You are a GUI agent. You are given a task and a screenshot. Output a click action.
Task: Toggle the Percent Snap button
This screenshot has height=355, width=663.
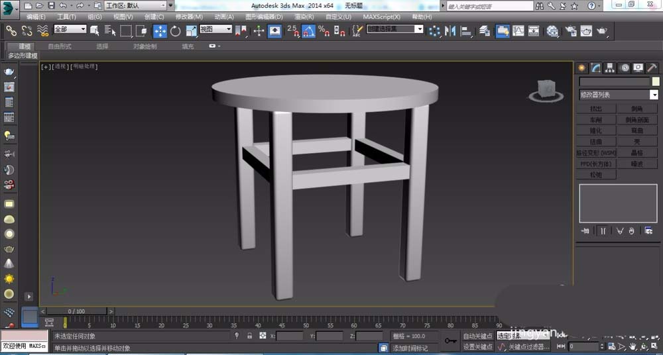click(x=324, y=31)
